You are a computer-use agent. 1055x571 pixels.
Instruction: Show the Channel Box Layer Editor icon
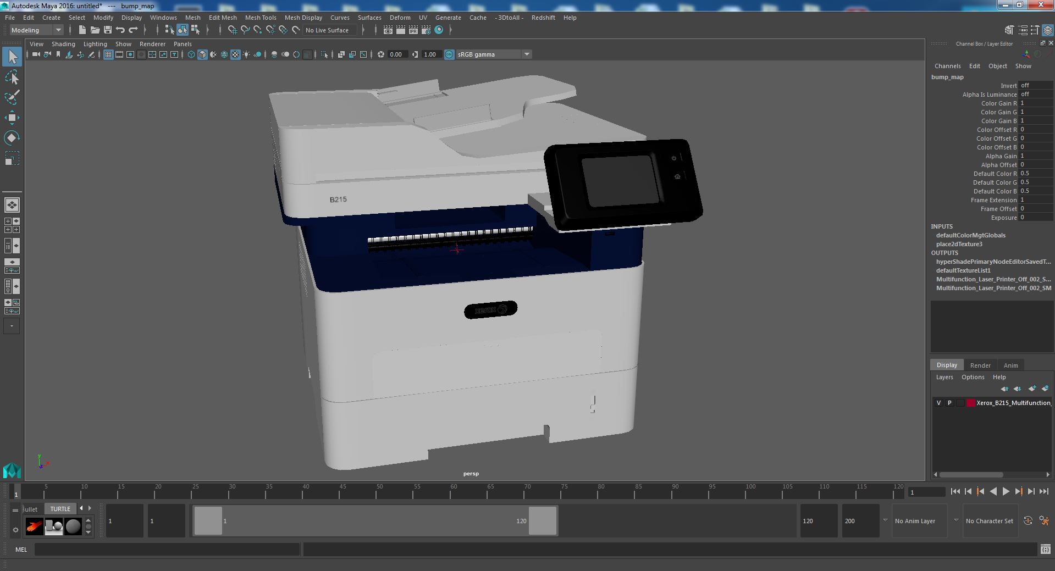1048,30
